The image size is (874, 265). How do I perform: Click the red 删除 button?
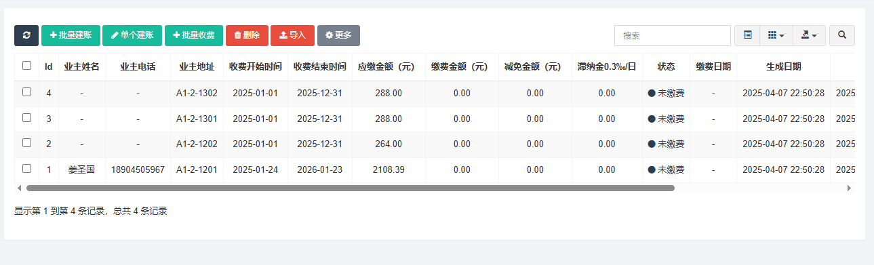247,35
